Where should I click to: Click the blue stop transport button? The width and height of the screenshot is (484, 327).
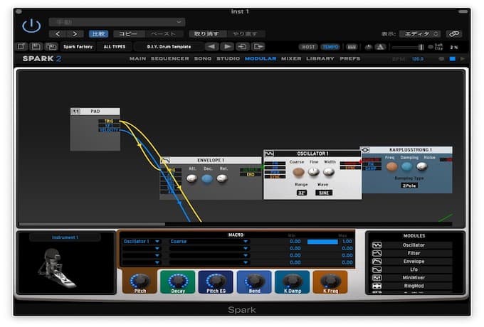[452, 59]
